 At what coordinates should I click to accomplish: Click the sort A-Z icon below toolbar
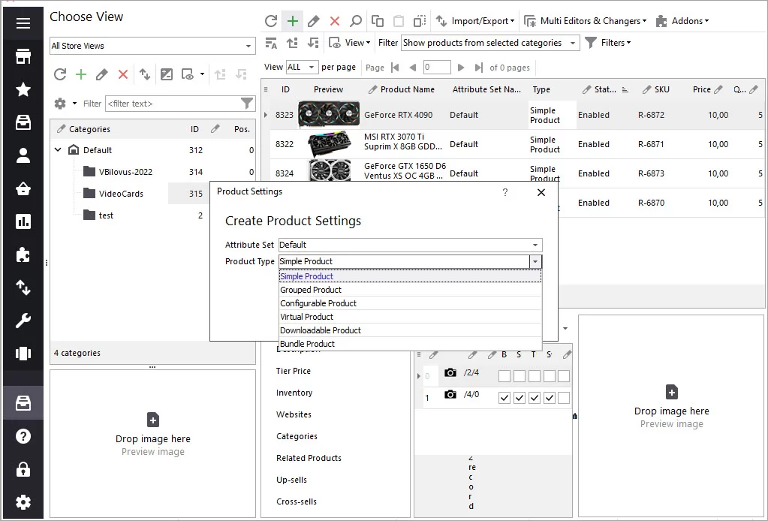(271, 43)
